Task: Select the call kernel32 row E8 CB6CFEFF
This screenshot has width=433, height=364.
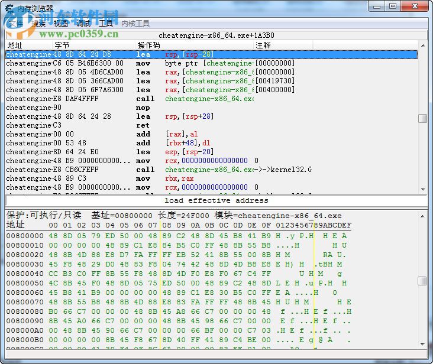Action: click(211, 170)
